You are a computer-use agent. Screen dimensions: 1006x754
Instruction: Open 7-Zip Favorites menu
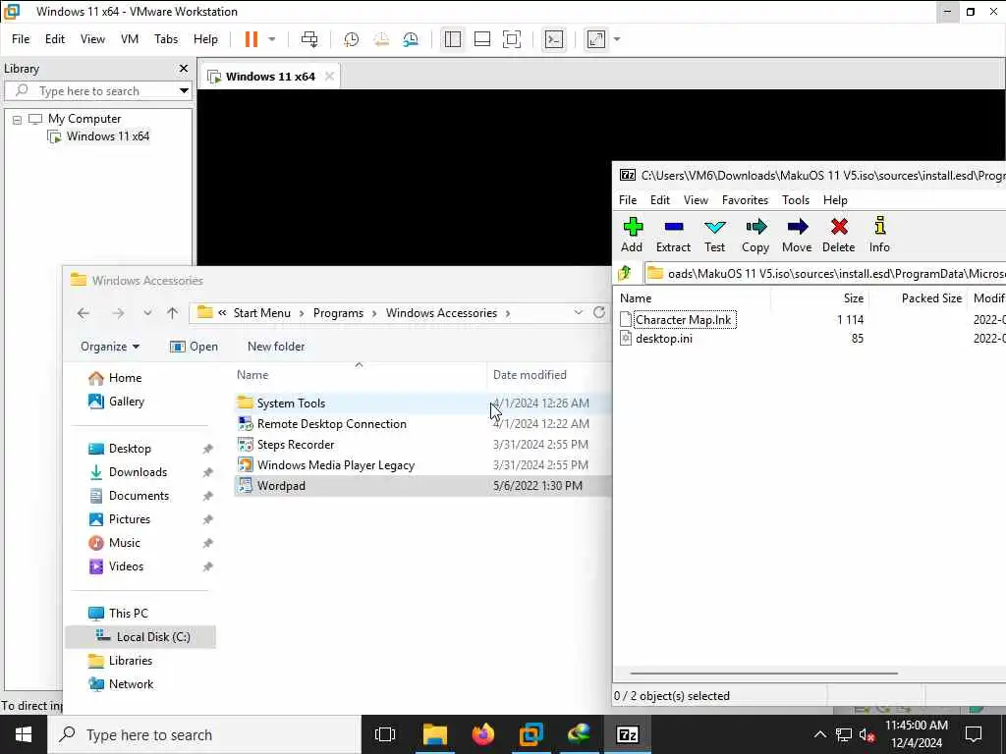pyautogui.click(x=745, y=200)
